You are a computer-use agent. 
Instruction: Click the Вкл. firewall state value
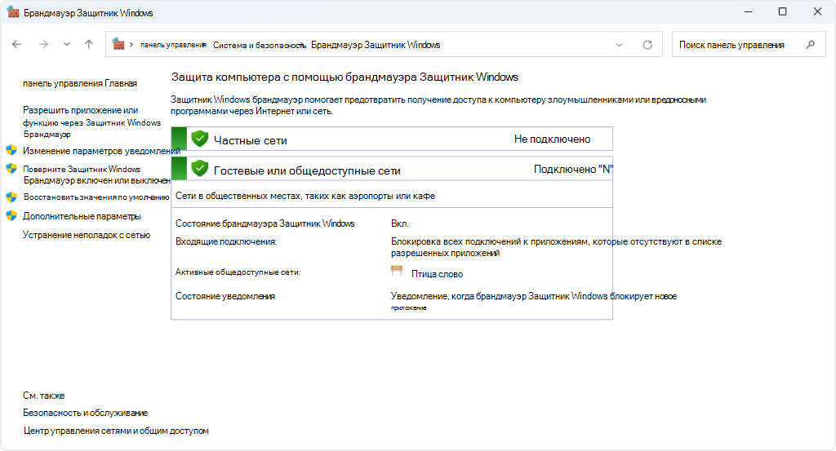tap(400, 223)
